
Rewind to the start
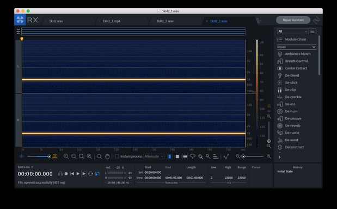[x=72, y=174]
